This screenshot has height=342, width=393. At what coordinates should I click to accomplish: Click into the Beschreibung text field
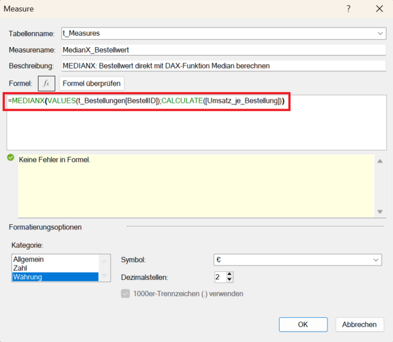[223, 65]
